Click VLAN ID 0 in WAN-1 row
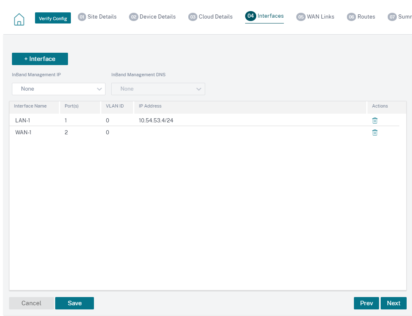This screenshot has height=316, width=412. click(x=108, y=132)
